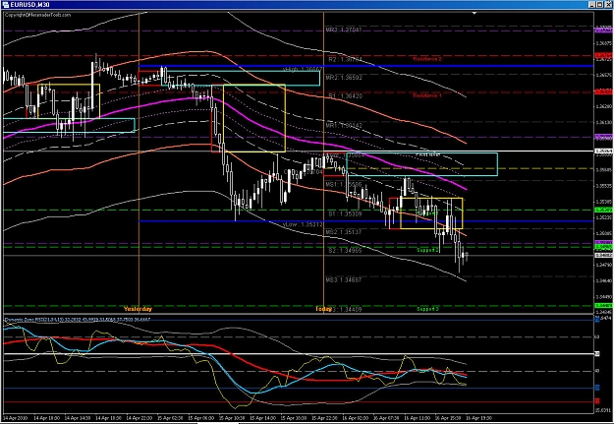
Task: Select the Copyright EMetatraderTools.com label
Action: pyautogui.click(x=38, y=15)
